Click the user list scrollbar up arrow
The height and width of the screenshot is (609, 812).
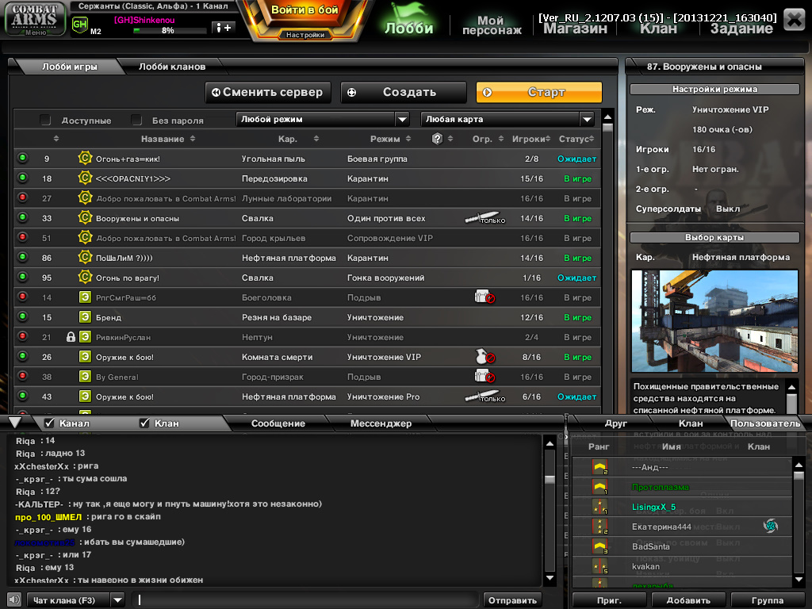[799, 465]
